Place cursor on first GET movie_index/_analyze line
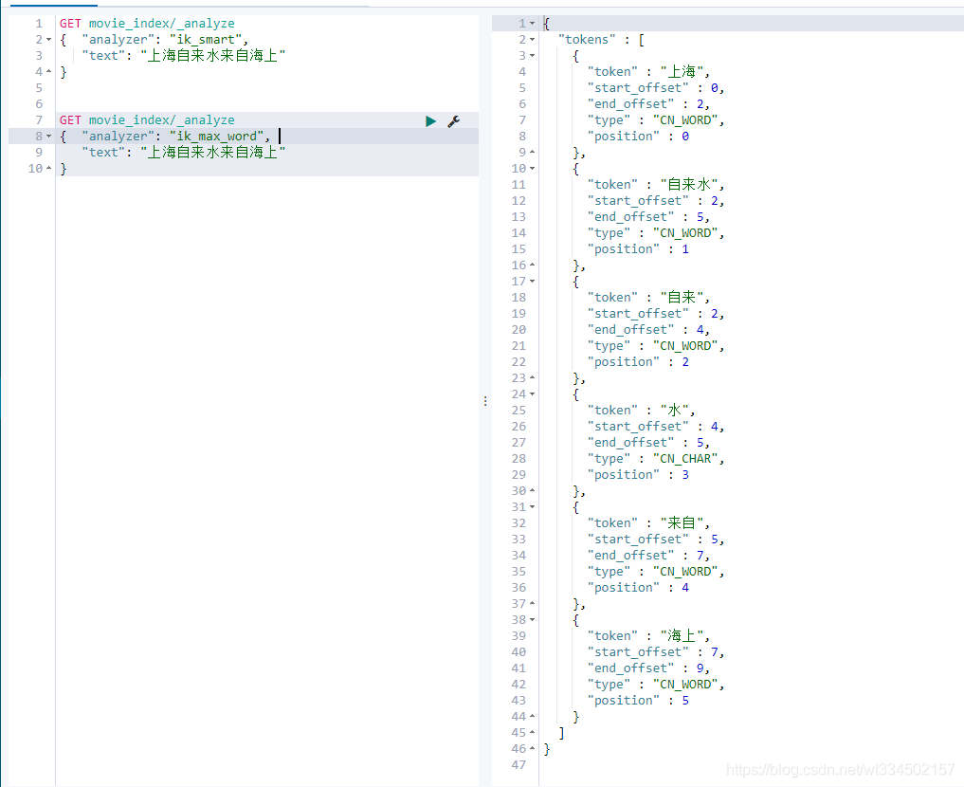Screen dimensions: 964x787 (x=147, y=24)
